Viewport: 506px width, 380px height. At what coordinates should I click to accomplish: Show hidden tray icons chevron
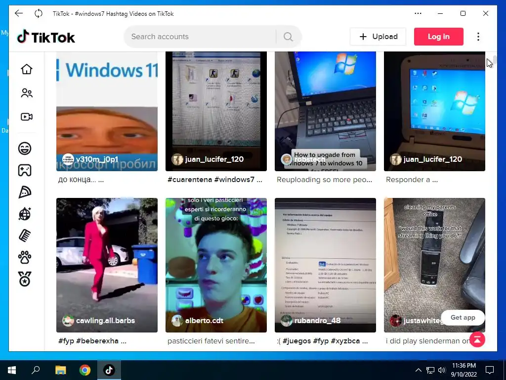[x=418, y=370]
